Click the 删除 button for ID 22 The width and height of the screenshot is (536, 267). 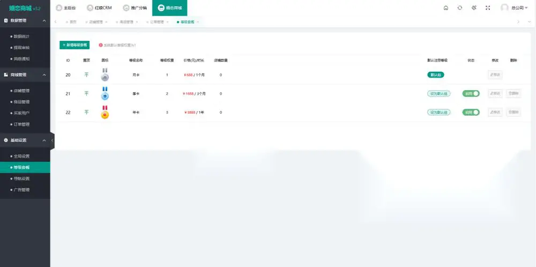coord(513,112)
